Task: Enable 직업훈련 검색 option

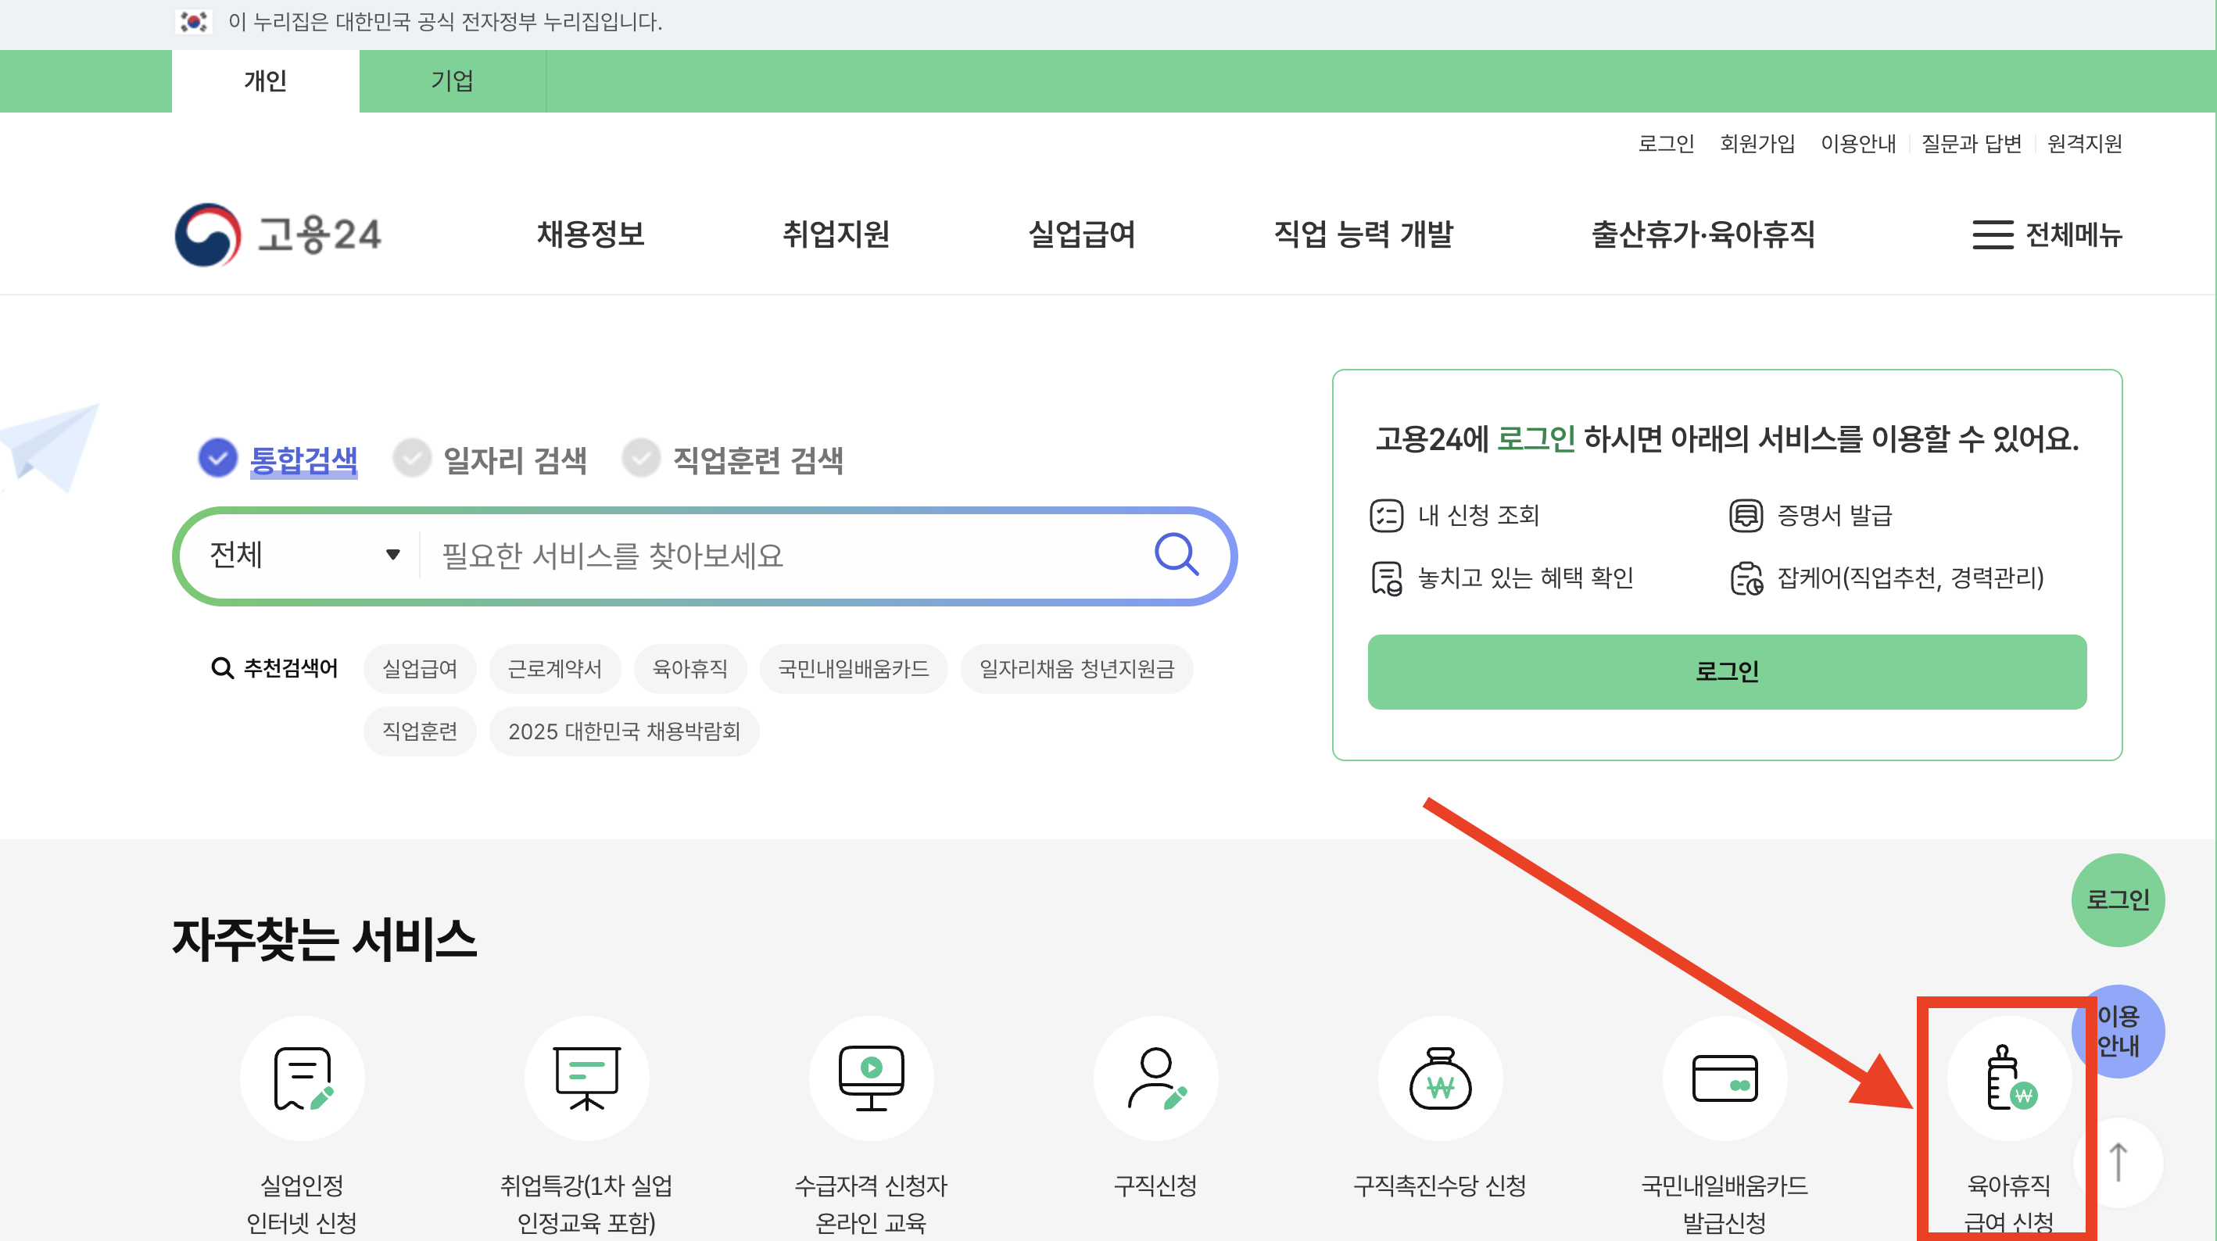Action: [640, 458]
